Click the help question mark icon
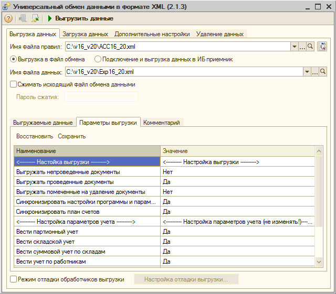The height and width of the screenshot is (294, 336). point(8,18)
